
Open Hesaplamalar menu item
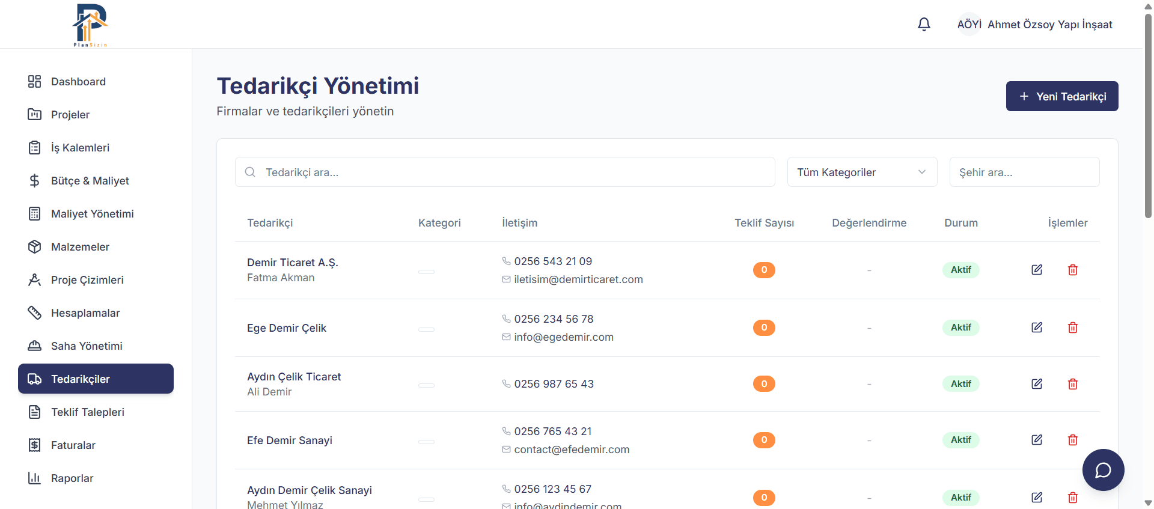tap(96, 313)
